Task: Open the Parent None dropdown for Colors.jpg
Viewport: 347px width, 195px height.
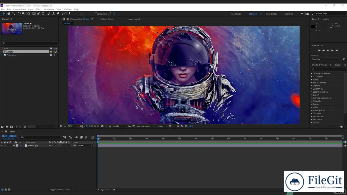Action: tap(85, 145)
